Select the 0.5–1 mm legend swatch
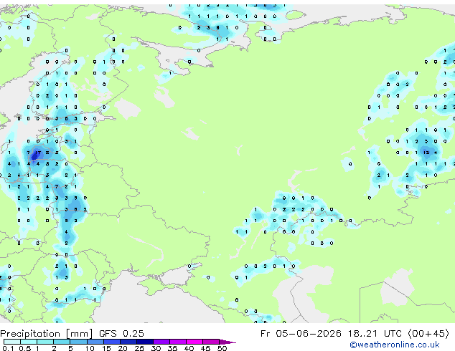Image resolution: width=455 pixels, height=351 pixels. tap(29, 342)
